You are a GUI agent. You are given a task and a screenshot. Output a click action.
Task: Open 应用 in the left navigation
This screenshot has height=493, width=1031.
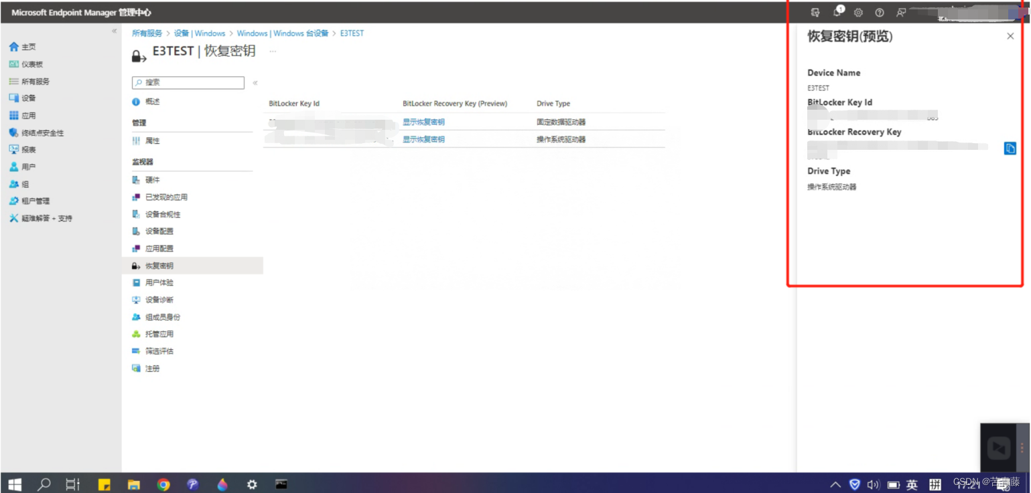(23, 116)
